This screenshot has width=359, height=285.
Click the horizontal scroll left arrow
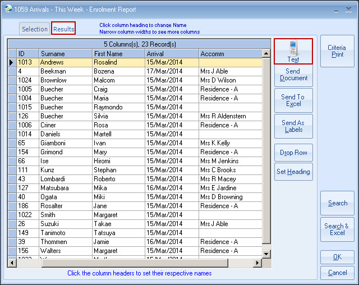[12, 263]
